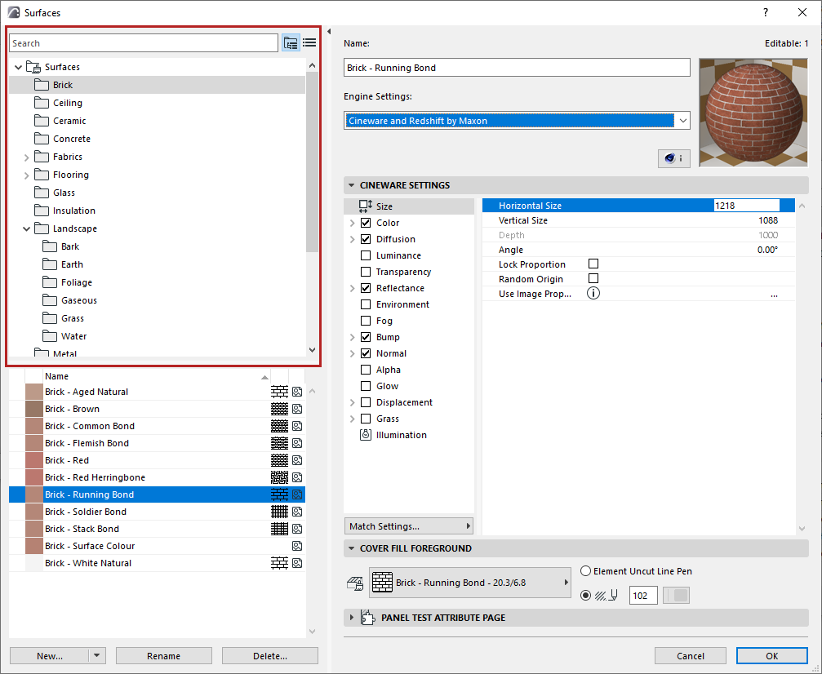Disable the Color channel checkbox
The width and height of the screenshot is (822, 674).
366,223
